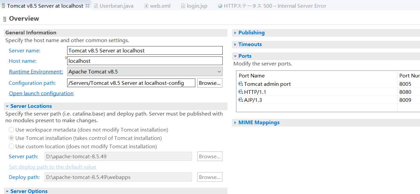Switch to the Userbean.java tab
Image resolution: width=420 pixels, height=194 pixels.
tap(113, 6)
